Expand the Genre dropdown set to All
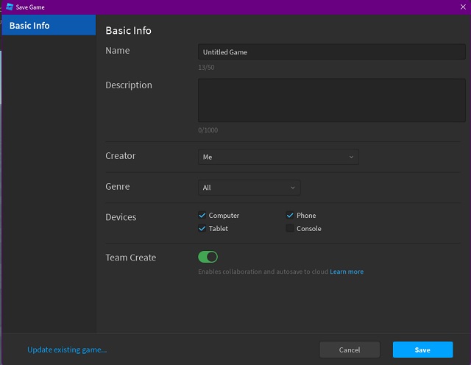471x365 pixels. point(249,188)
